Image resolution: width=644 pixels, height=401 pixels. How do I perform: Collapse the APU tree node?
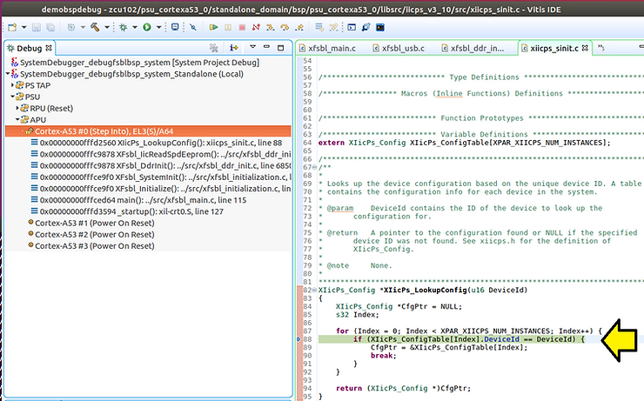click(x=17, y=119)
